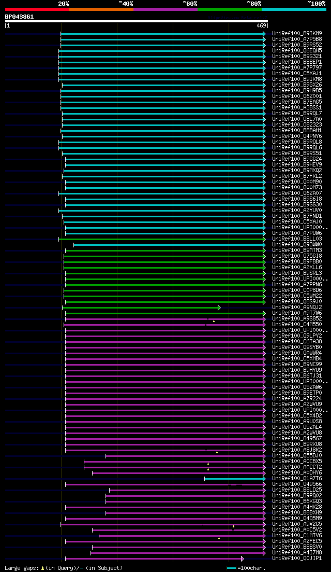Image resolution: width=331 pixels, height=572 pixels.
Task: Select the UniRef100_A9T7W6 label
Action: pyautogui.click(x=297, y=313)
